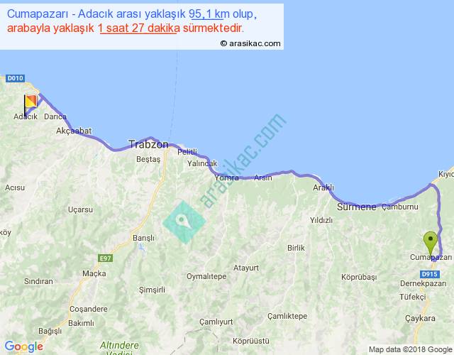Open the Google logo in the map corner
This screenshot has height=355, width=454.
coord(23,346)
